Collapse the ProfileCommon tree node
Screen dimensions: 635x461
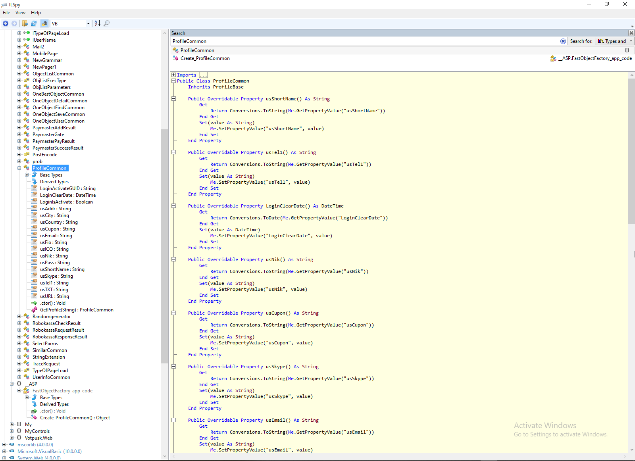19,168
